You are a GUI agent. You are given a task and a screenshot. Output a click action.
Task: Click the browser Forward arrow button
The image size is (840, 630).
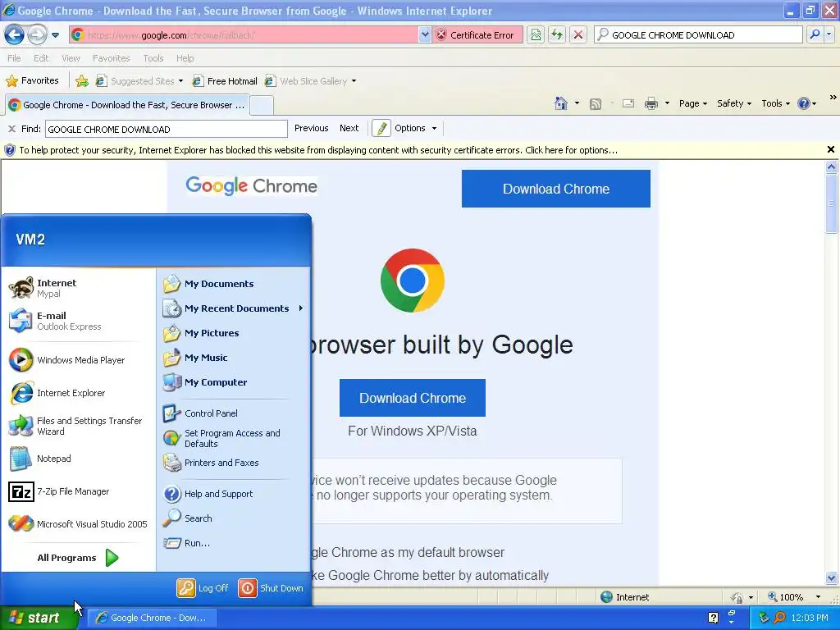37,34
